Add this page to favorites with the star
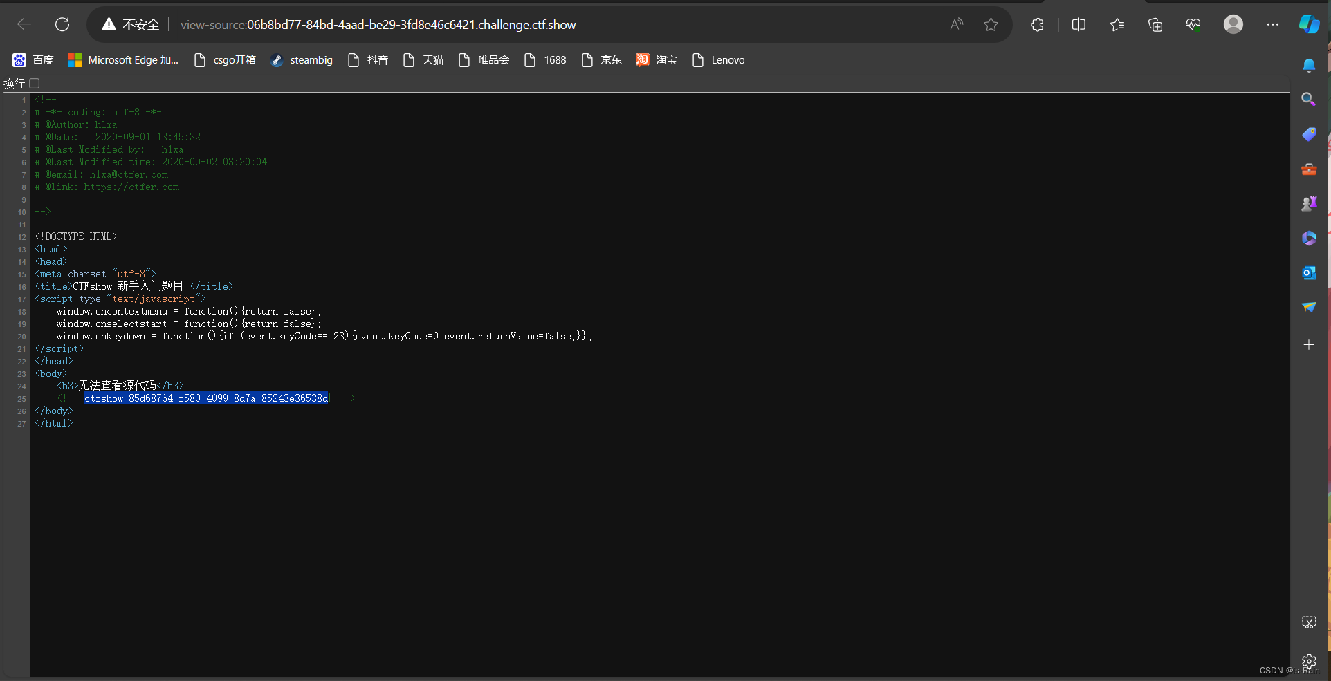The image size is (1331, 681). tap(991, 24)
